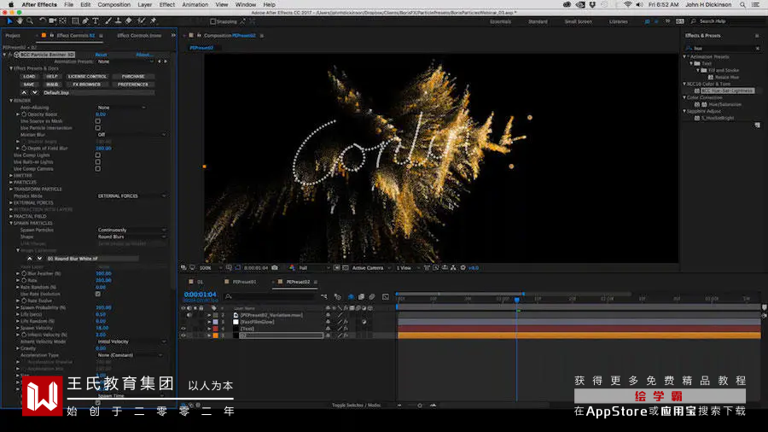Hide the Text layer with eye toggle

coord(183,329)
